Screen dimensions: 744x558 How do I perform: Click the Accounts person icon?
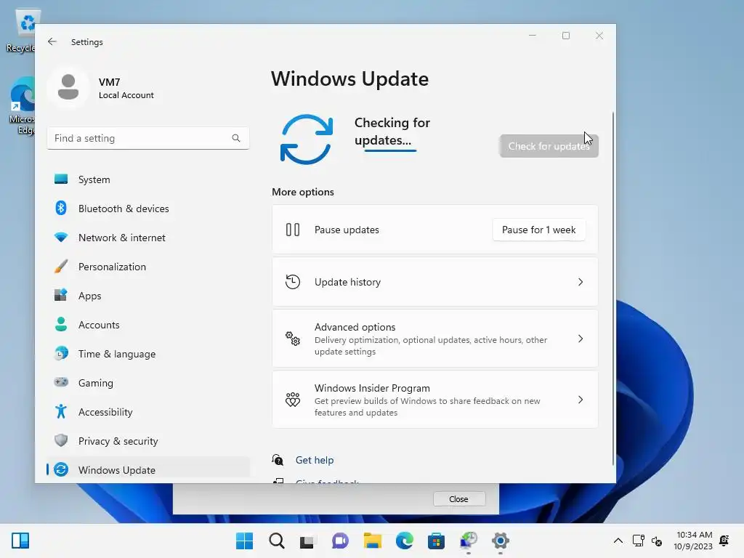pos(61,324)
